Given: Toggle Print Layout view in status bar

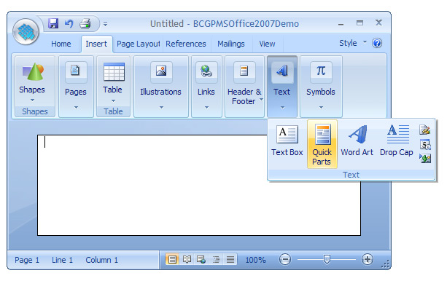Looking at the screenshot, I should pyautogui.click(x=172, y=259).
